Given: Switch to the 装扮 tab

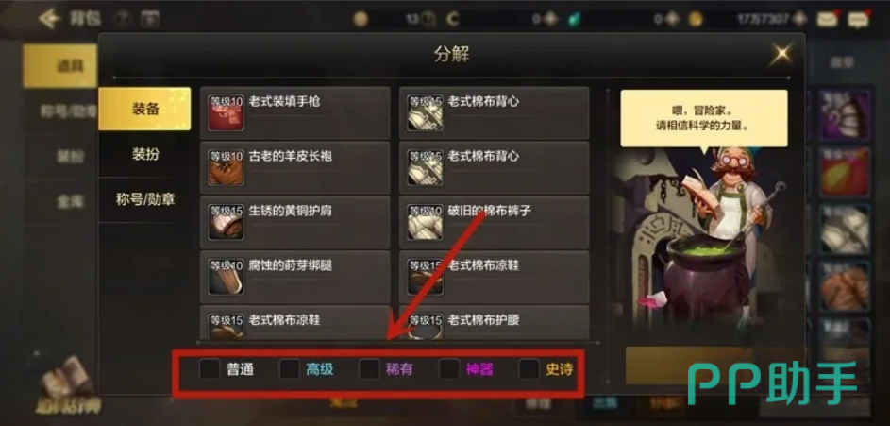Looking at the screenshot, I should point(145,154).
